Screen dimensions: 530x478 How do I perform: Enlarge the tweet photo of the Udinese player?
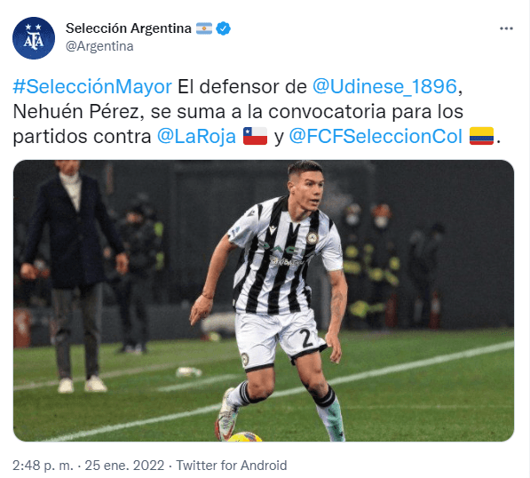(x=264, y=300)
